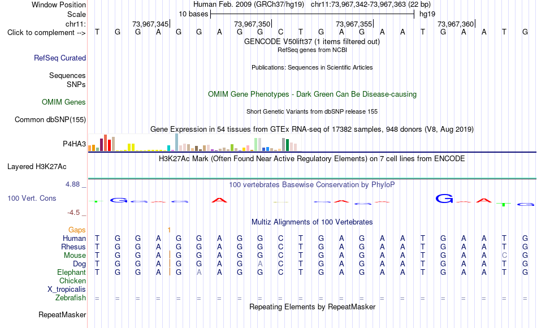Click the GTEx Gene Expression track title
Image resolution: width=537 pixels, height=328 pixels.
[312, 129]
